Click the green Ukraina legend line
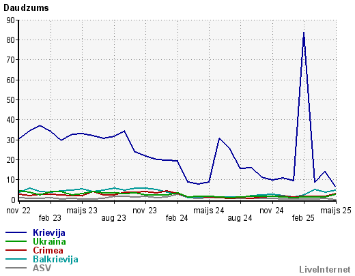Image resolution: width=355 pixels, height=276 pixels. [16, 241]
